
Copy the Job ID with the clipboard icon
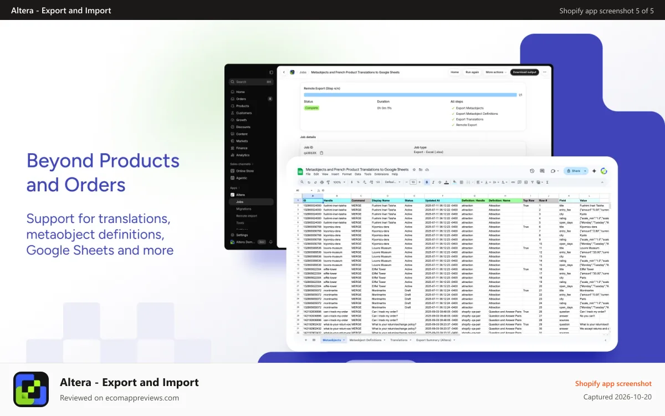click(321, 153)
